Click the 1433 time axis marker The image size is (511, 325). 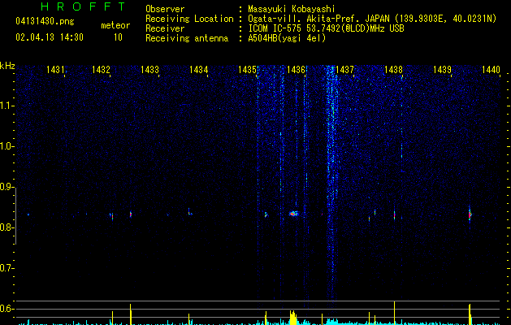pos(149,70)
